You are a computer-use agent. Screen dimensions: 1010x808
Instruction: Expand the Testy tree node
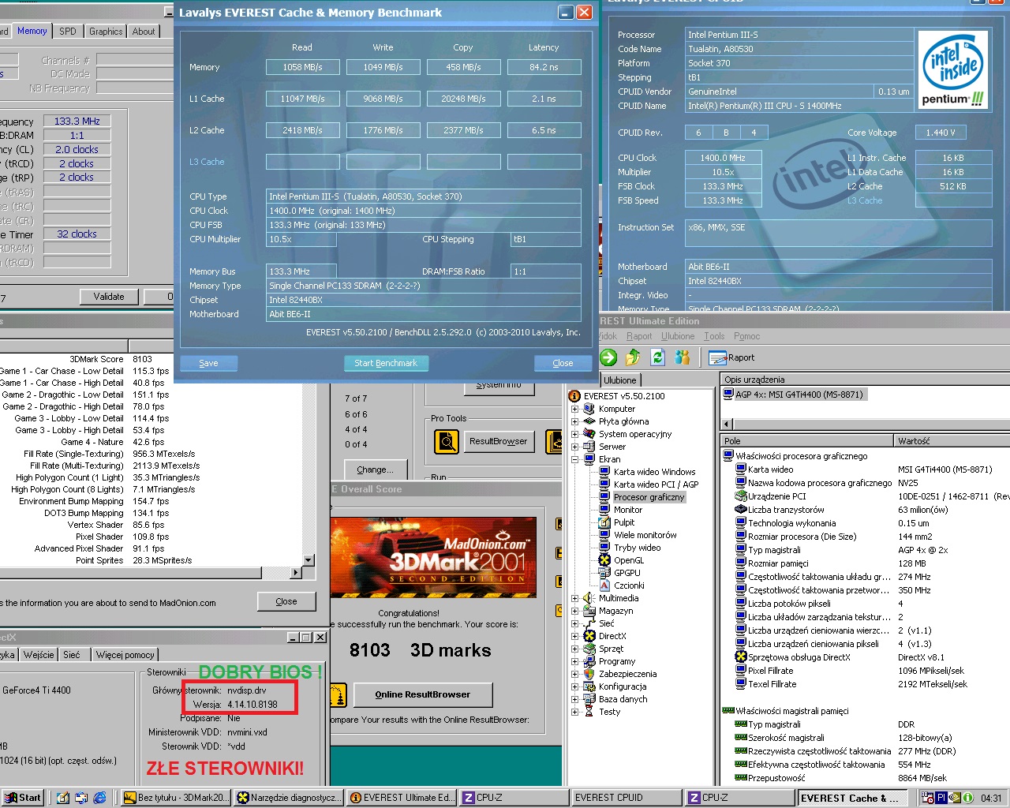(x=575, y=712)
